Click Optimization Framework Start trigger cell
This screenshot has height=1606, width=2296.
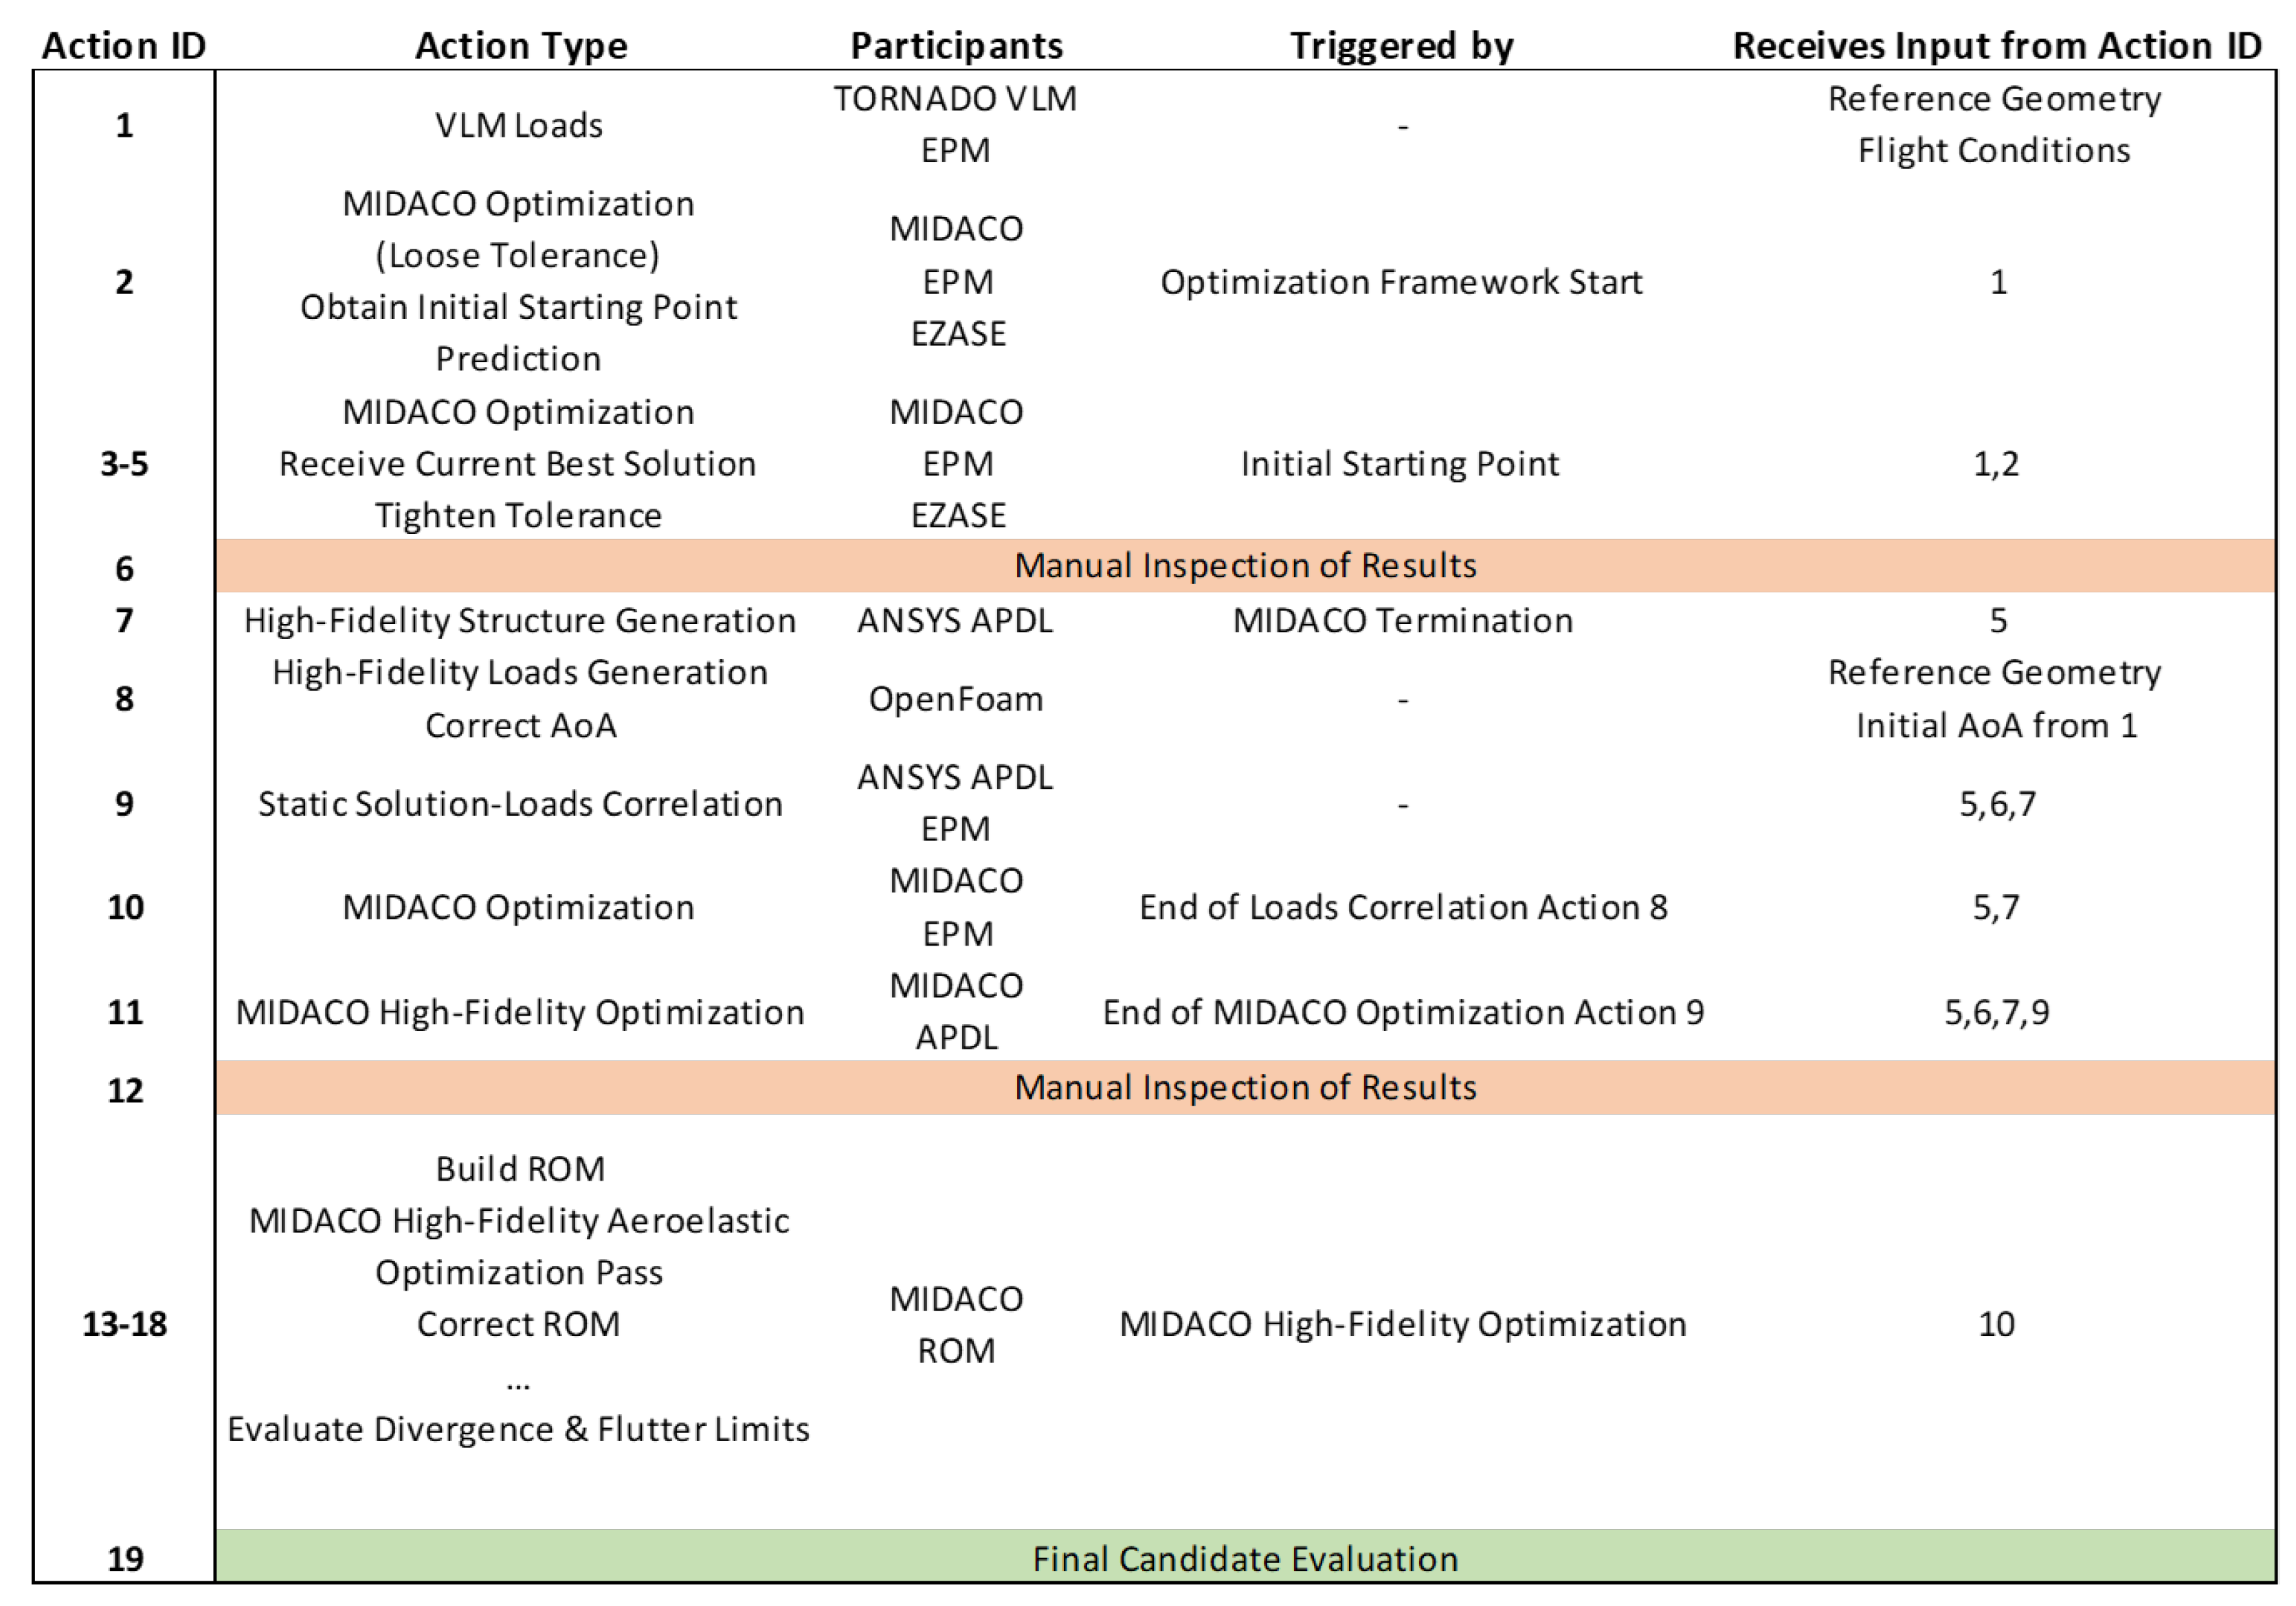pyautogui.click(x=1401, y=282)
